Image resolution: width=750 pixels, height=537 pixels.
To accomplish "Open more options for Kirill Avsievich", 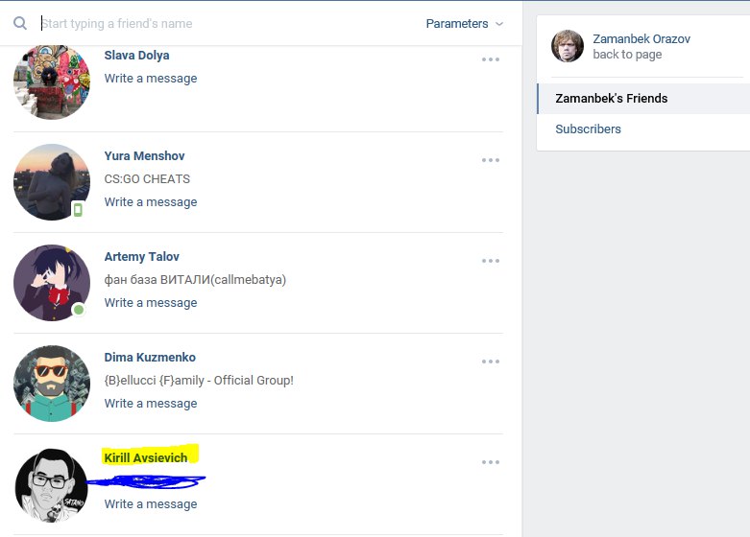I will coord(491,462).
